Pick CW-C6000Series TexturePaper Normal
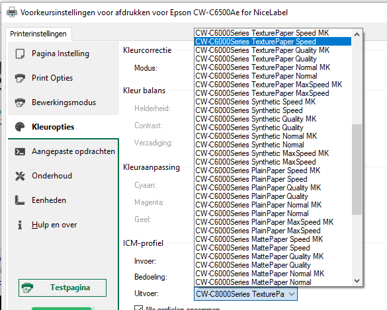Image resolution: width=387 pixels, height=310 pixels. [x=273, y=76]
